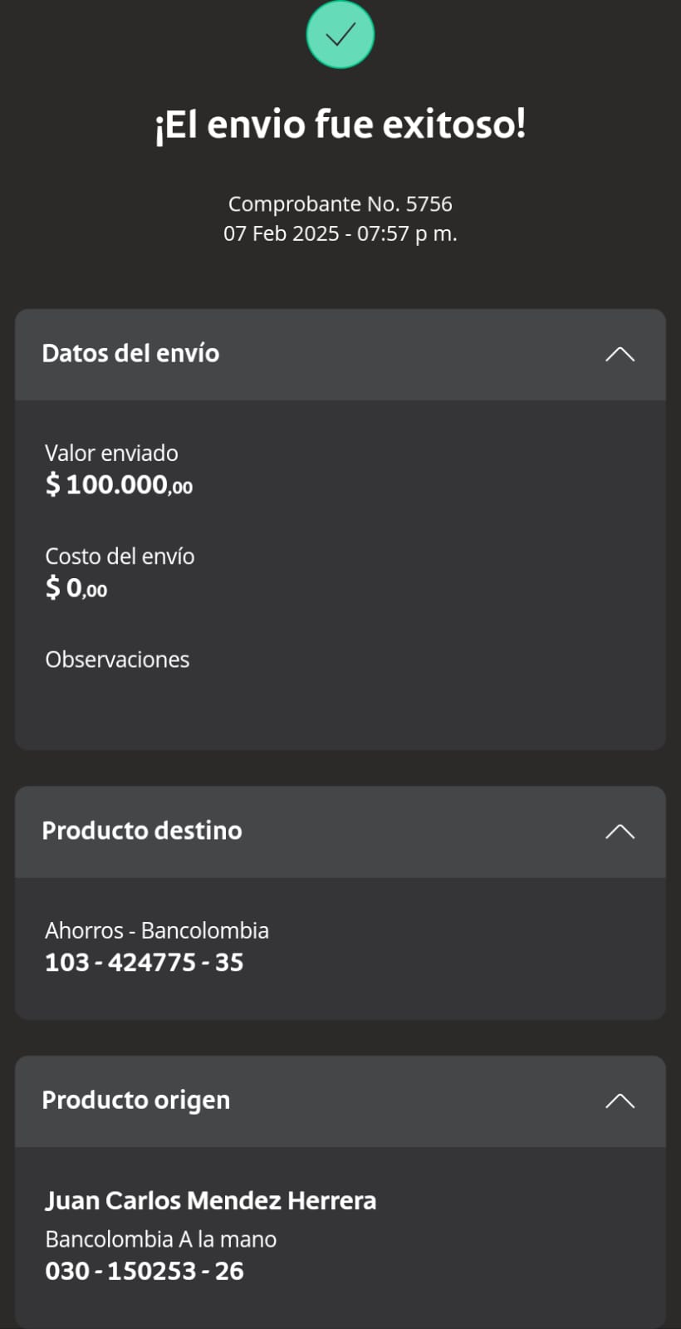Click the Bancolombia A la mano label

click(x=161, y=1239)
